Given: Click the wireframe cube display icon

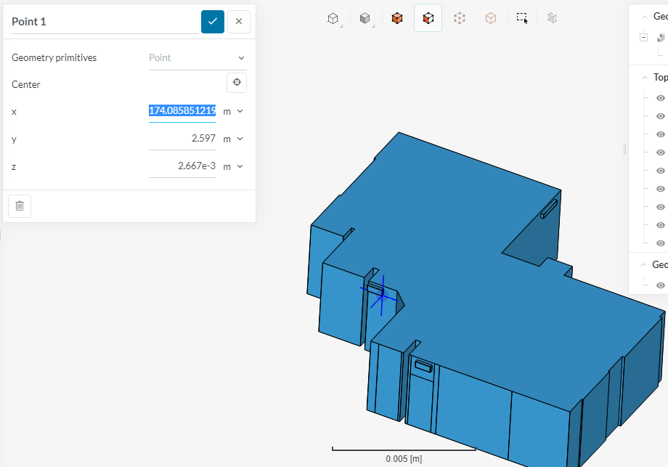Looking at the screenshot, I should (333, 17).
